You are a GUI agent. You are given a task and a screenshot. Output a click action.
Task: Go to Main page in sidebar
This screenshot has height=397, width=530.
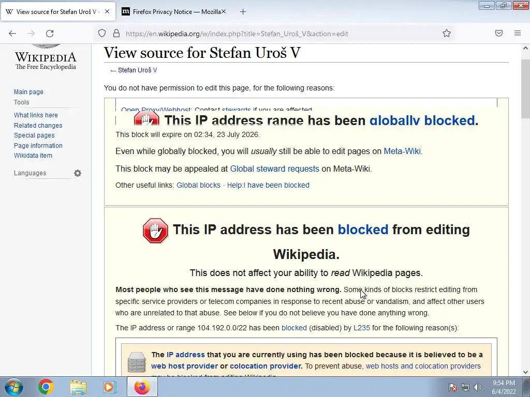(x=29, y=92)
